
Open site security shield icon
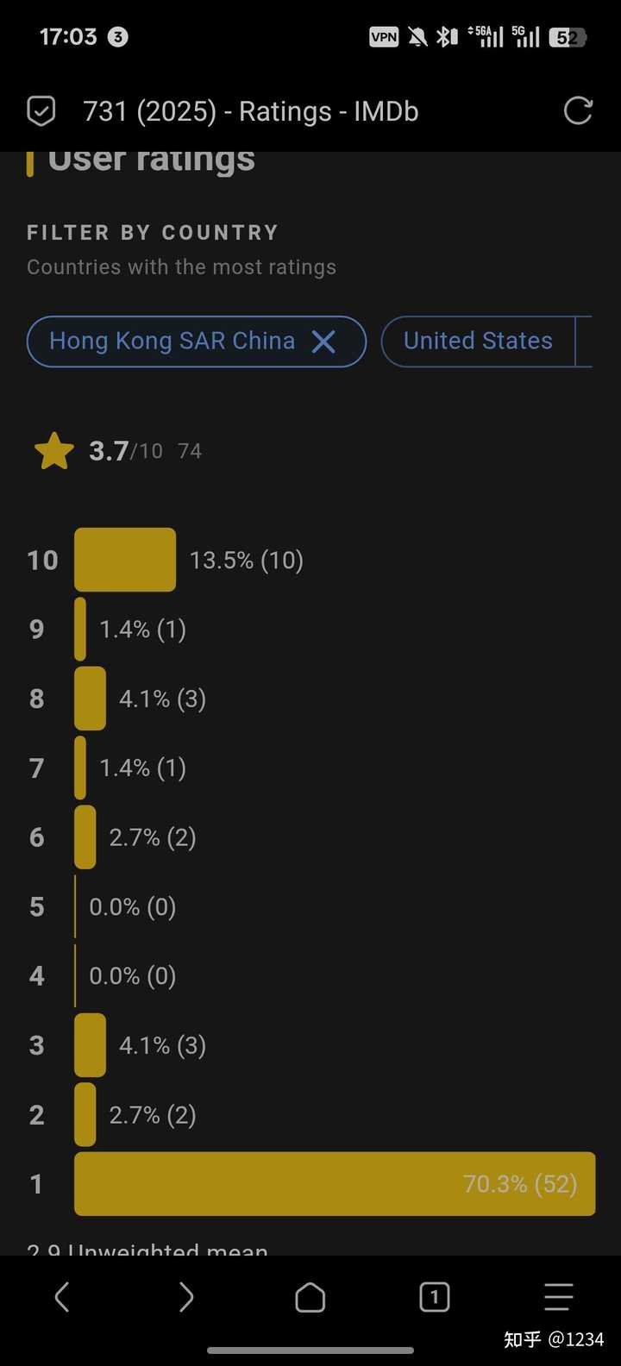(41, 111)
